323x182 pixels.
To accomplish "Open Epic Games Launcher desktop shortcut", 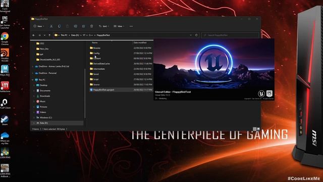I will click(5, 22).
